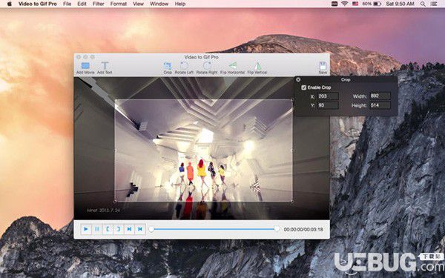The width and height of the screenshot is (445, 278).
Task: Open the Notification Center icon
Action: 434,4
